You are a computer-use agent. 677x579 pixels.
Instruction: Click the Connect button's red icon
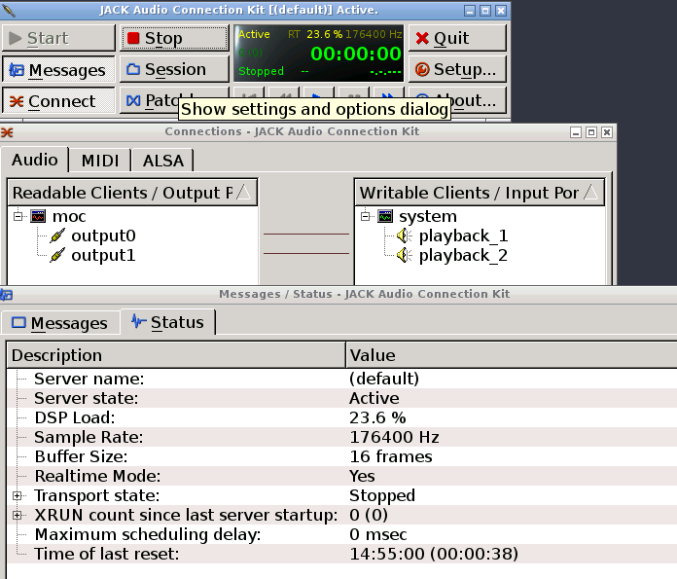(17, 101)
